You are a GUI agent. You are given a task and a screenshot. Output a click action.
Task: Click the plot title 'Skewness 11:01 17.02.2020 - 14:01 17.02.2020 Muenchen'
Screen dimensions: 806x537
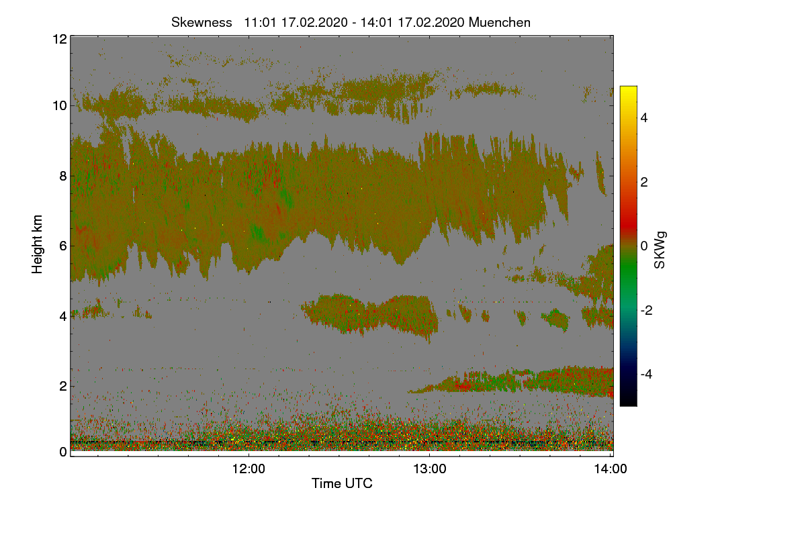point(351,22)
